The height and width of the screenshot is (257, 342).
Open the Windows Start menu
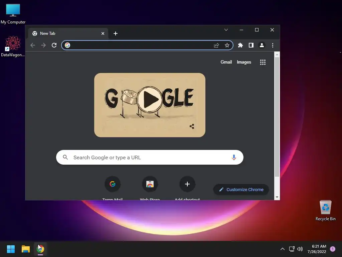[x=11, y=249]
